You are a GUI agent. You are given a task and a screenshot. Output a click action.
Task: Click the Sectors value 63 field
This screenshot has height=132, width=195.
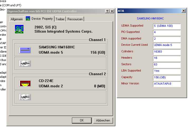[167, 65]
